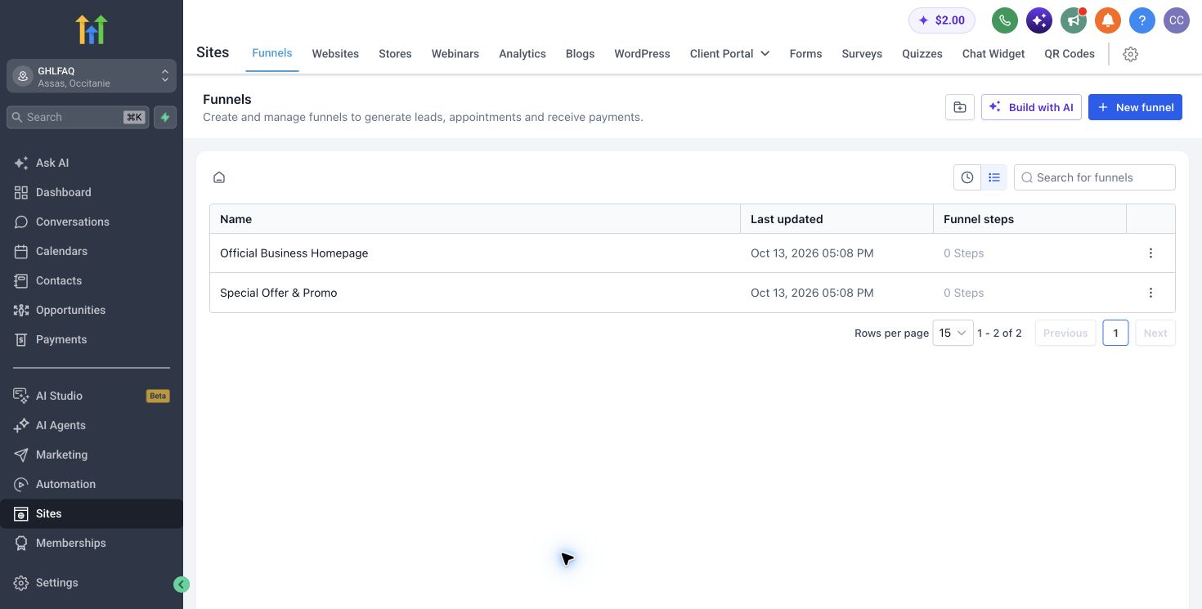
Task: Click the $2.00 credits balance pill
Action: click(942, 20)
